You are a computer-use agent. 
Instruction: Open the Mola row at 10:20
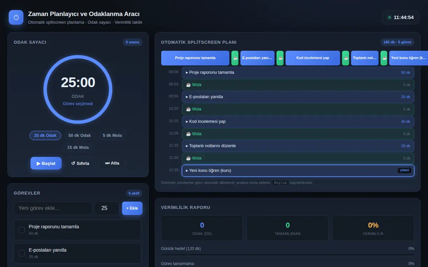pyautogui.click(x=298, y=109)
